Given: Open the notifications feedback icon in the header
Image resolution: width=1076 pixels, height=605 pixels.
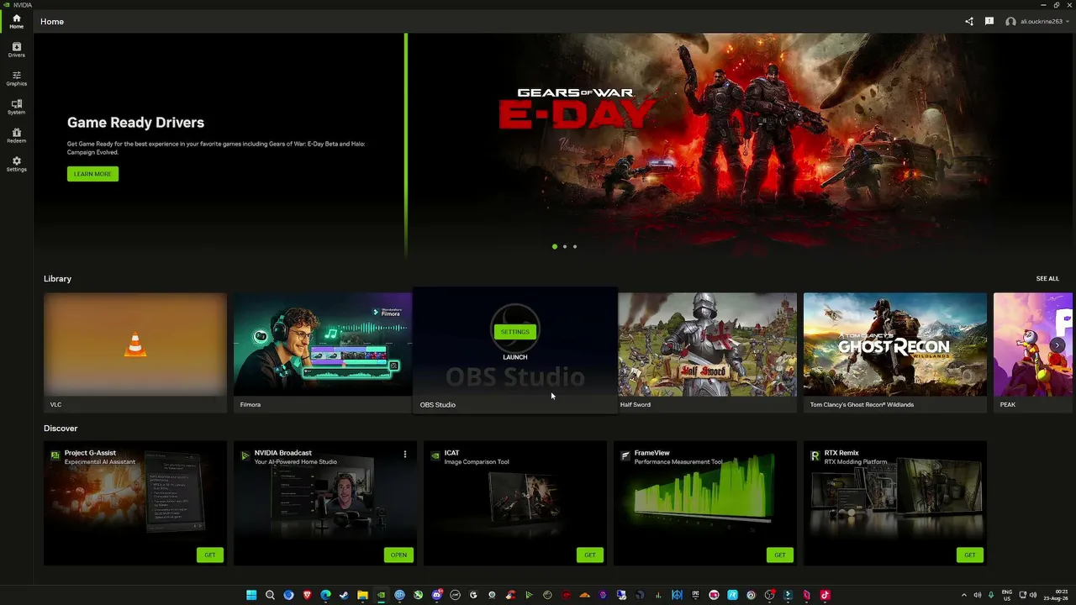Looking at the screenshot, I should coord(989,21).
